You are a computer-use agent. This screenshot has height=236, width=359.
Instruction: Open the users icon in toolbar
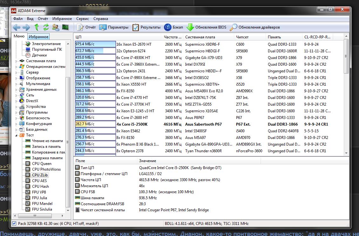pyautogui.click(x=56, y=27)
